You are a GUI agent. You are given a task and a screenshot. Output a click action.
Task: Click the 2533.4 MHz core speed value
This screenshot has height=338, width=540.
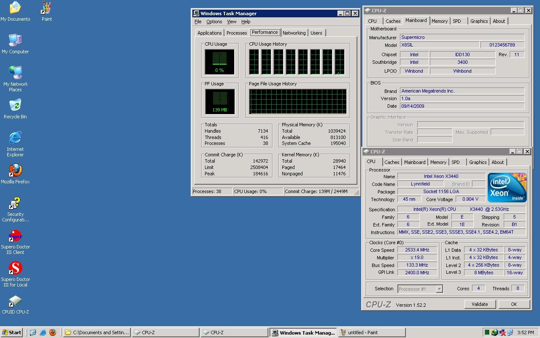pyautogui.click(x=417, y=250)
